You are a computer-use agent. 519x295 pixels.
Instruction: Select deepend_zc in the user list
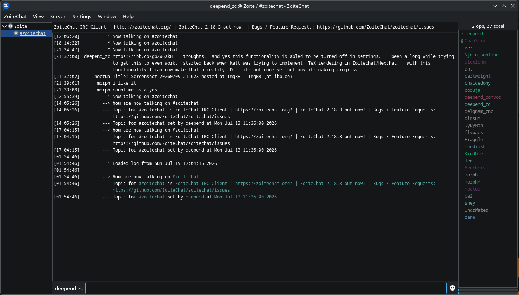(x=478, y=104)
